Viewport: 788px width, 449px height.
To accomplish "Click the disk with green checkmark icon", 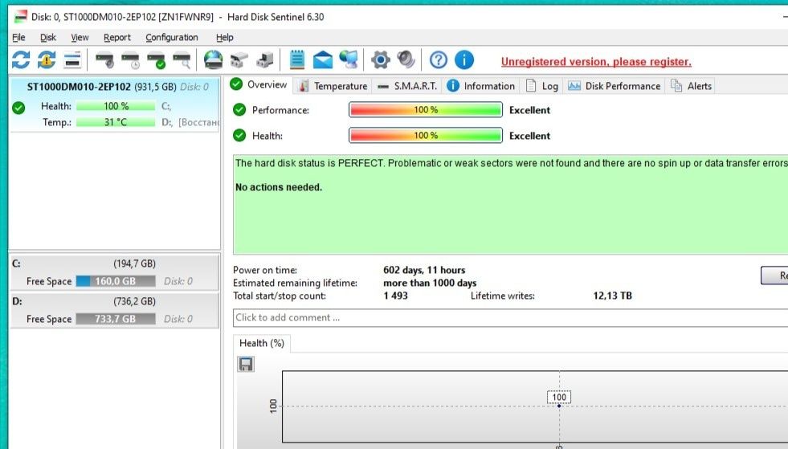I will pyautogui.click(x=157, y=60).
